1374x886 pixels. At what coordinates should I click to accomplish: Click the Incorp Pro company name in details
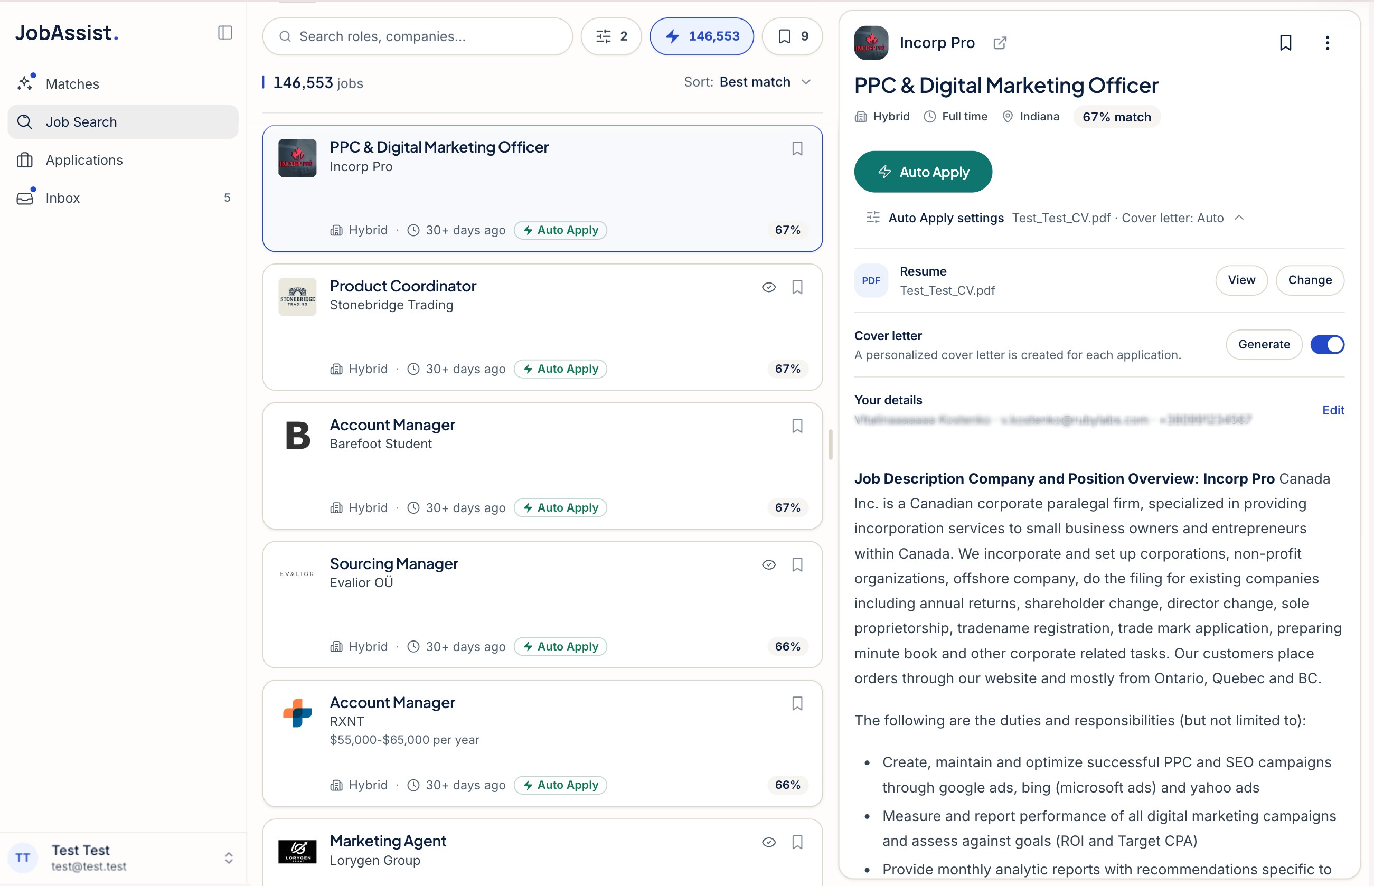point(937,43)
